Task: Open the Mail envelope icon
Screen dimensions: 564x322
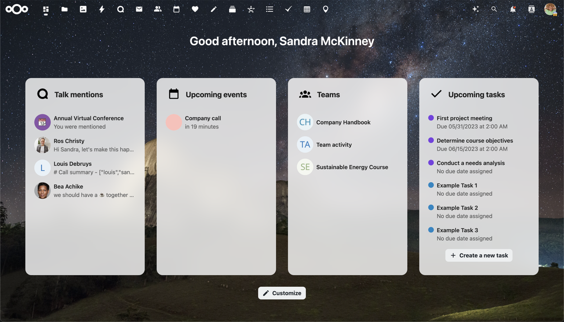Action: pos(139,9)
